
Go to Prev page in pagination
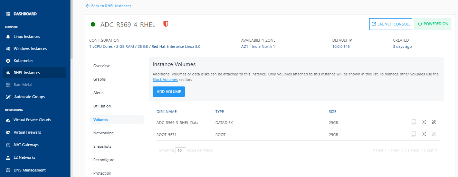393,150
